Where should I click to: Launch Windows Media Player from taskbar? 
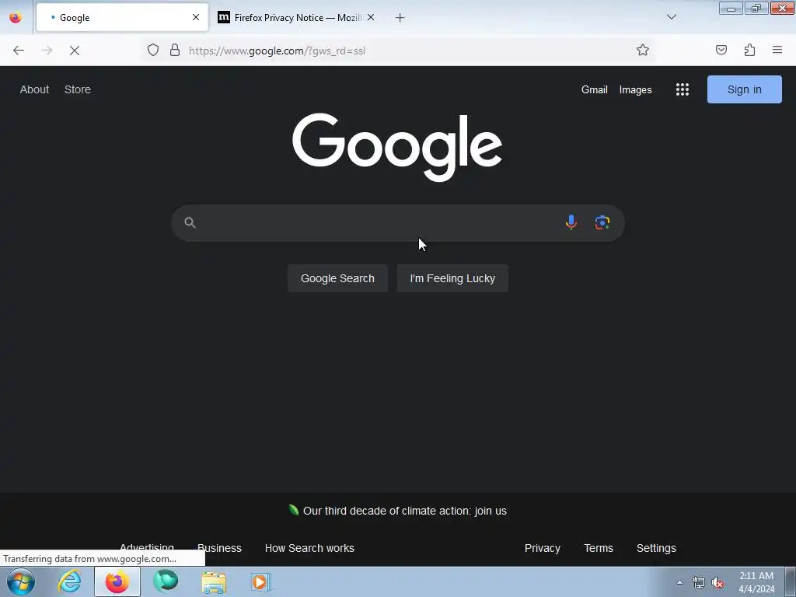point(261,581)
